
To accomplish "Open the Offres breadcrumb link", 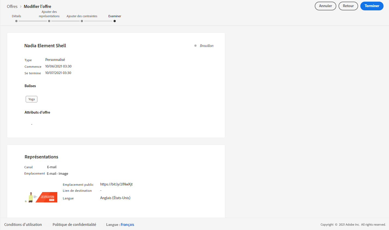I will tap(12, 6).
